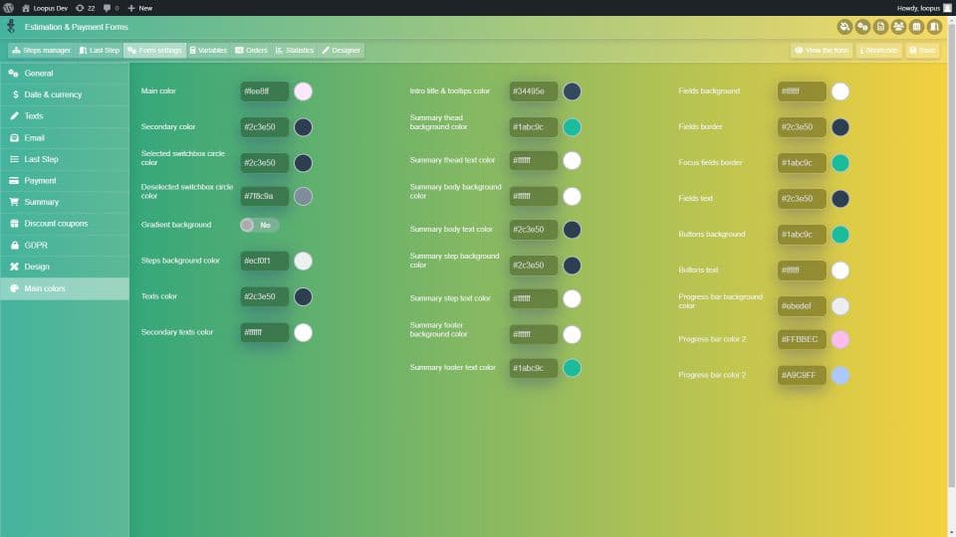Open Date & currency in sidebar
The height and width of the screenshot is (537, 956).
(x=65, y=94)
